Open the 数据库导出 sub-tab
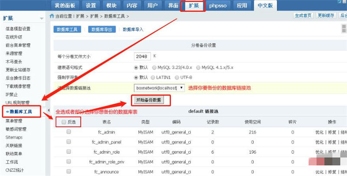347x176 pixels. (x=102, y=29)
